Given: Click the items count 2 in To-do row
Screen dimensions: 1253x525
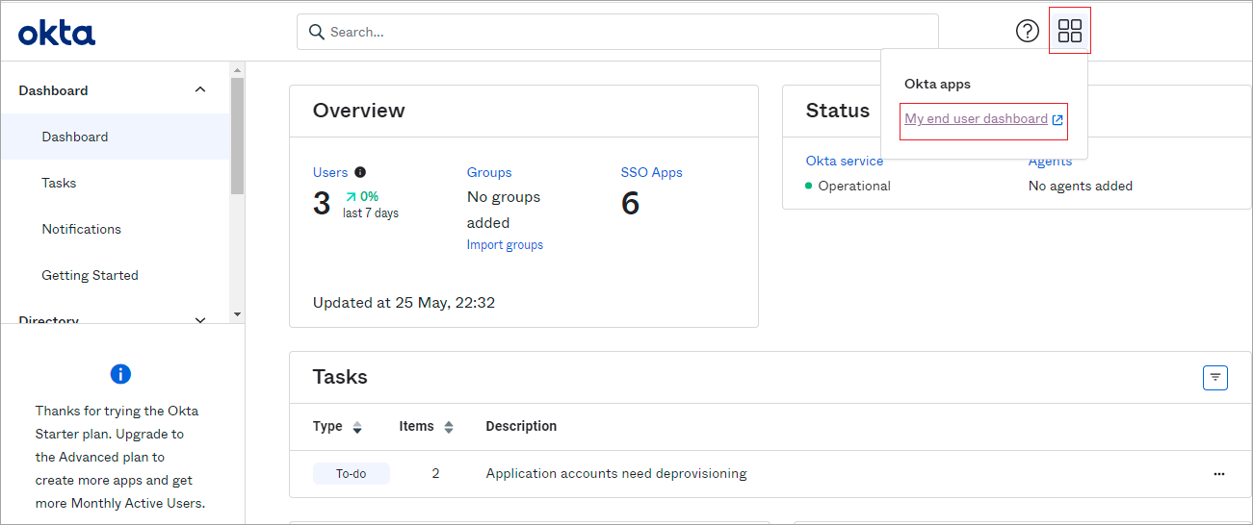Looking at the screenshot, I should (x=435, y=473).
